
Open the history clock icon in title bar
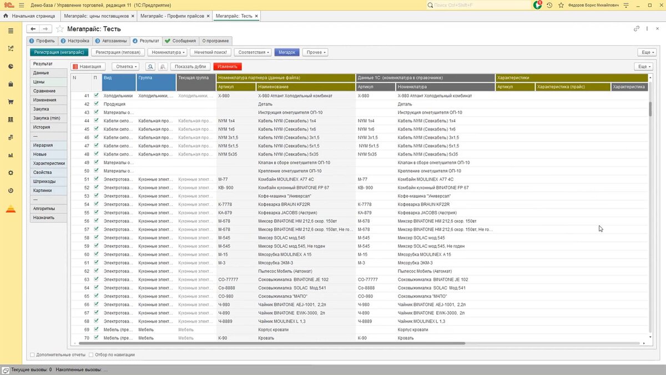click(x=549, y=5)
